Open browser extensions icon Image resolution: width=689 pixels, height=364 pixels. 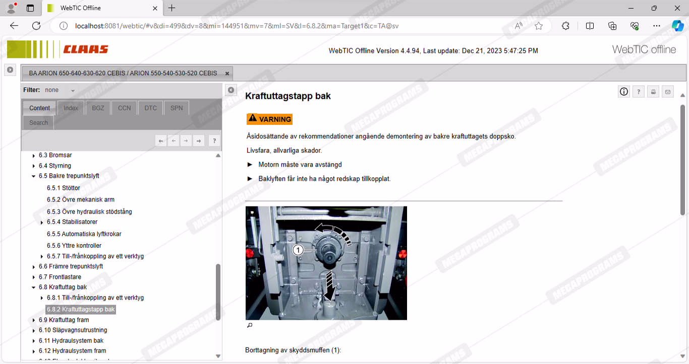click(x=565, y=26)
